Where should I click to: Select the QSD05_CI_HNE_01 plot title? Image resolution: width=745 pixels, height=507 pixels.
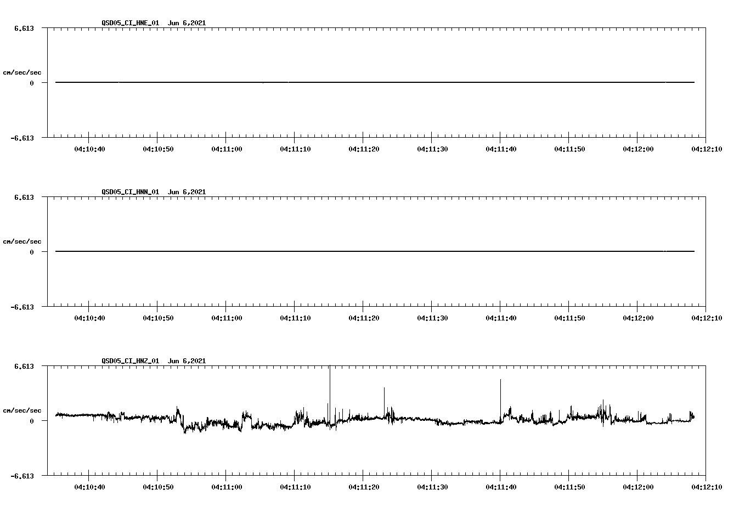[x=154, y=23]
